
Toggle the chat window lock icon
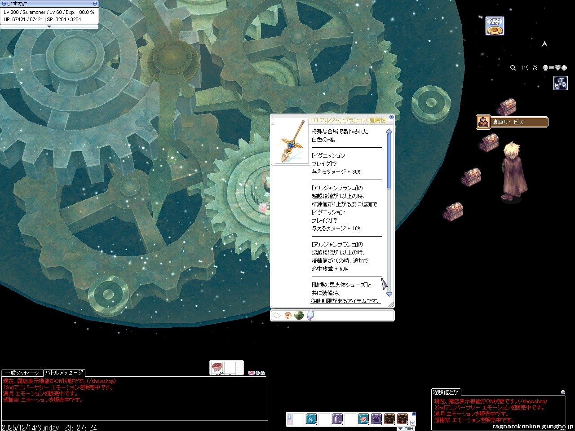click(x=263, y=373)
